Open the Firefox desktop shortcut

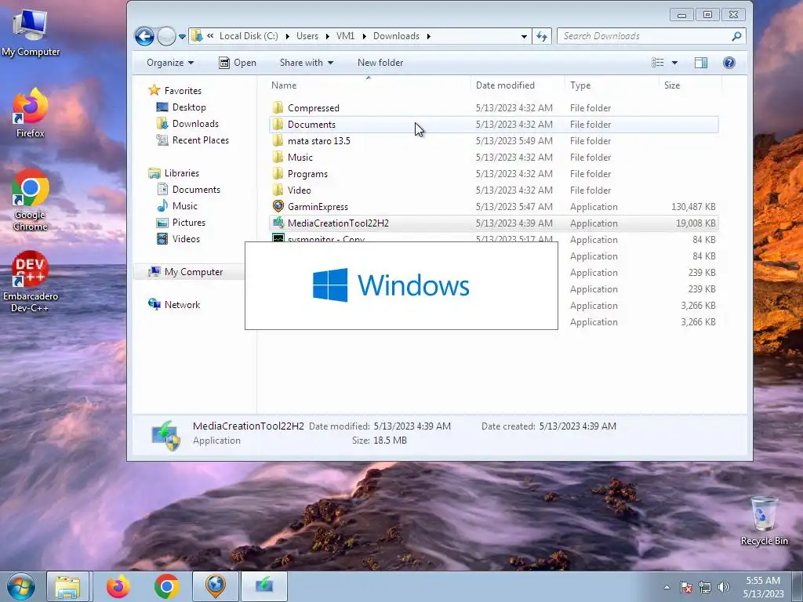tap(31, 113)
